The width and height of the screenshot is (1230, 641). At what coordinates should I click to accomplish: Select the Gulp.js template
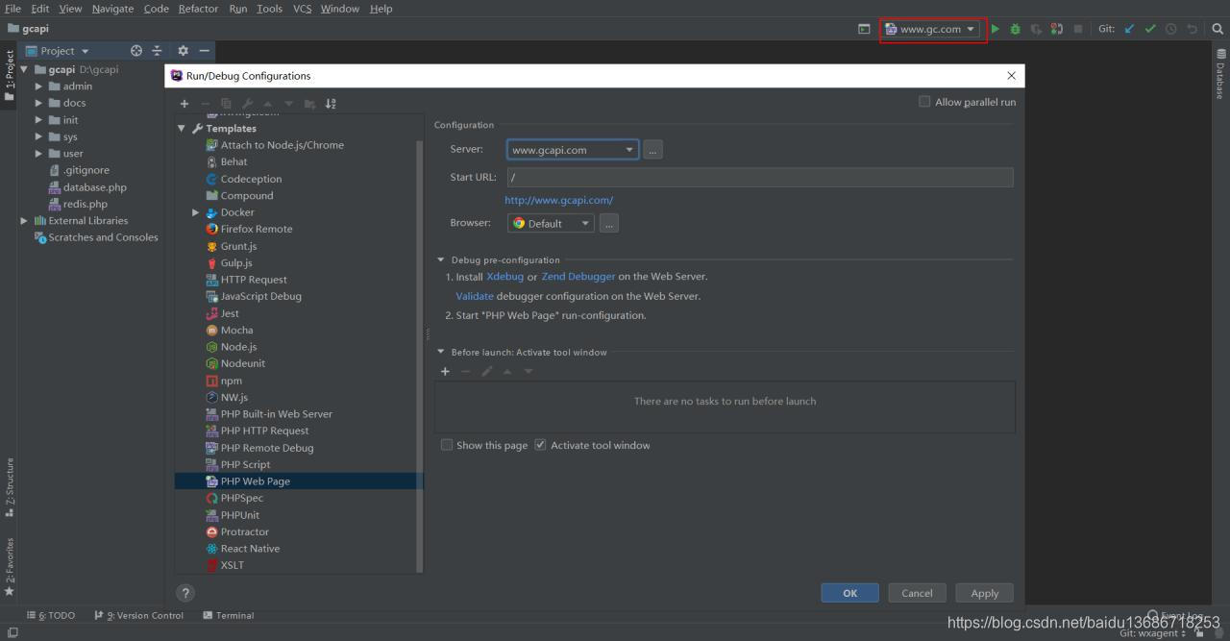(236, 262)
